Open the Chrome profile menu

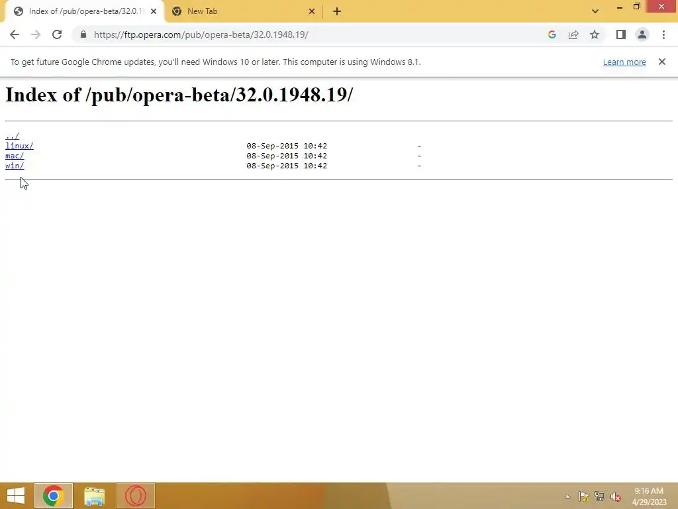[642, 34]
